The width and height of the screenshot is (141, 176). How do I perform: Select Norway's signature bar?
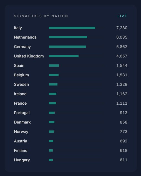[x=51, y=132]
